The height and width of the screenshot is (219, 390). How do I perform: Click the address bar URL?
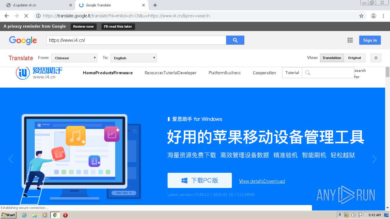(126, 16)
